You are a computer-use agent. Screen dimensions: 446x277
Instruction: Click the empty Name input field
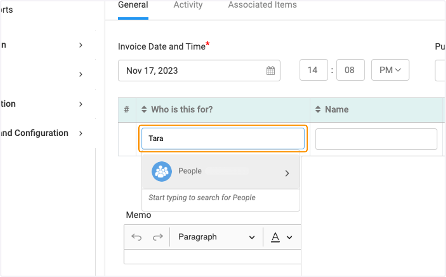coord(376,139)
